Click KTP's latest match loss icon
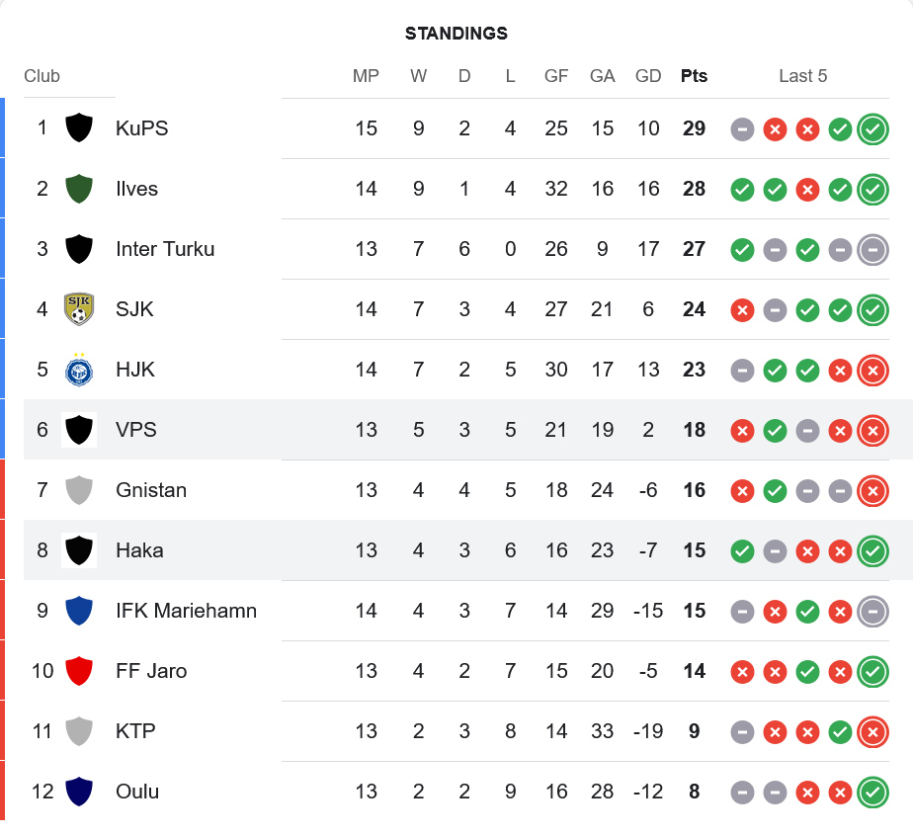The height and width of the screenshot is (837, 913). tap(872, 731)
